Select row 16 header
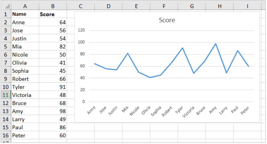The height and width of the screenshot is (144, 267). coord(6,135)
